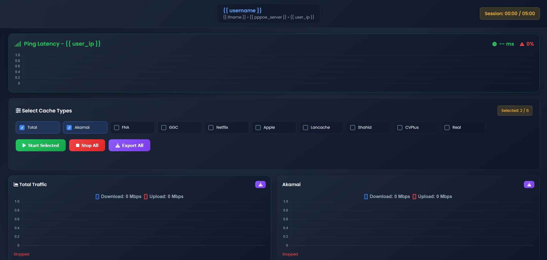Uncheck the Total cache type
The width and height of the screenshot is (547, 260).
22,127
